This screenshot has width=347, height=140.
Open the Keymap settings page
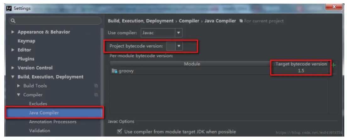26,41
